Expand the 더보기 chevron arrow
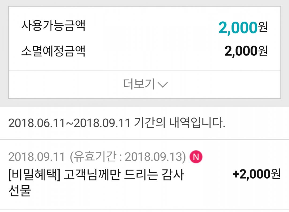The height and width of the screenshot is (212, 289). 163,85
